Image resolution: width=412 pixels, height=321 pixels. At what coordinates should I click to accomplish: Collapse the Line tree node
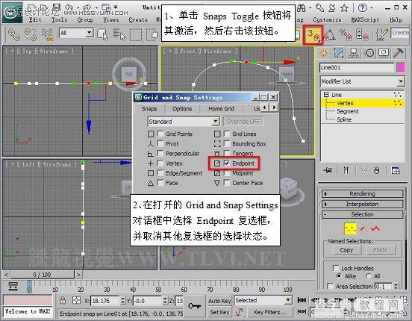pyautogui.click(x=326, y=94)
